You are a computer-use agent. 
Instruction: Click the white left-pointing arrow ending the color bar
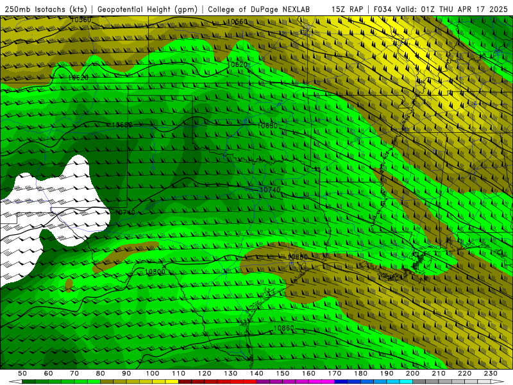(15, 381)
